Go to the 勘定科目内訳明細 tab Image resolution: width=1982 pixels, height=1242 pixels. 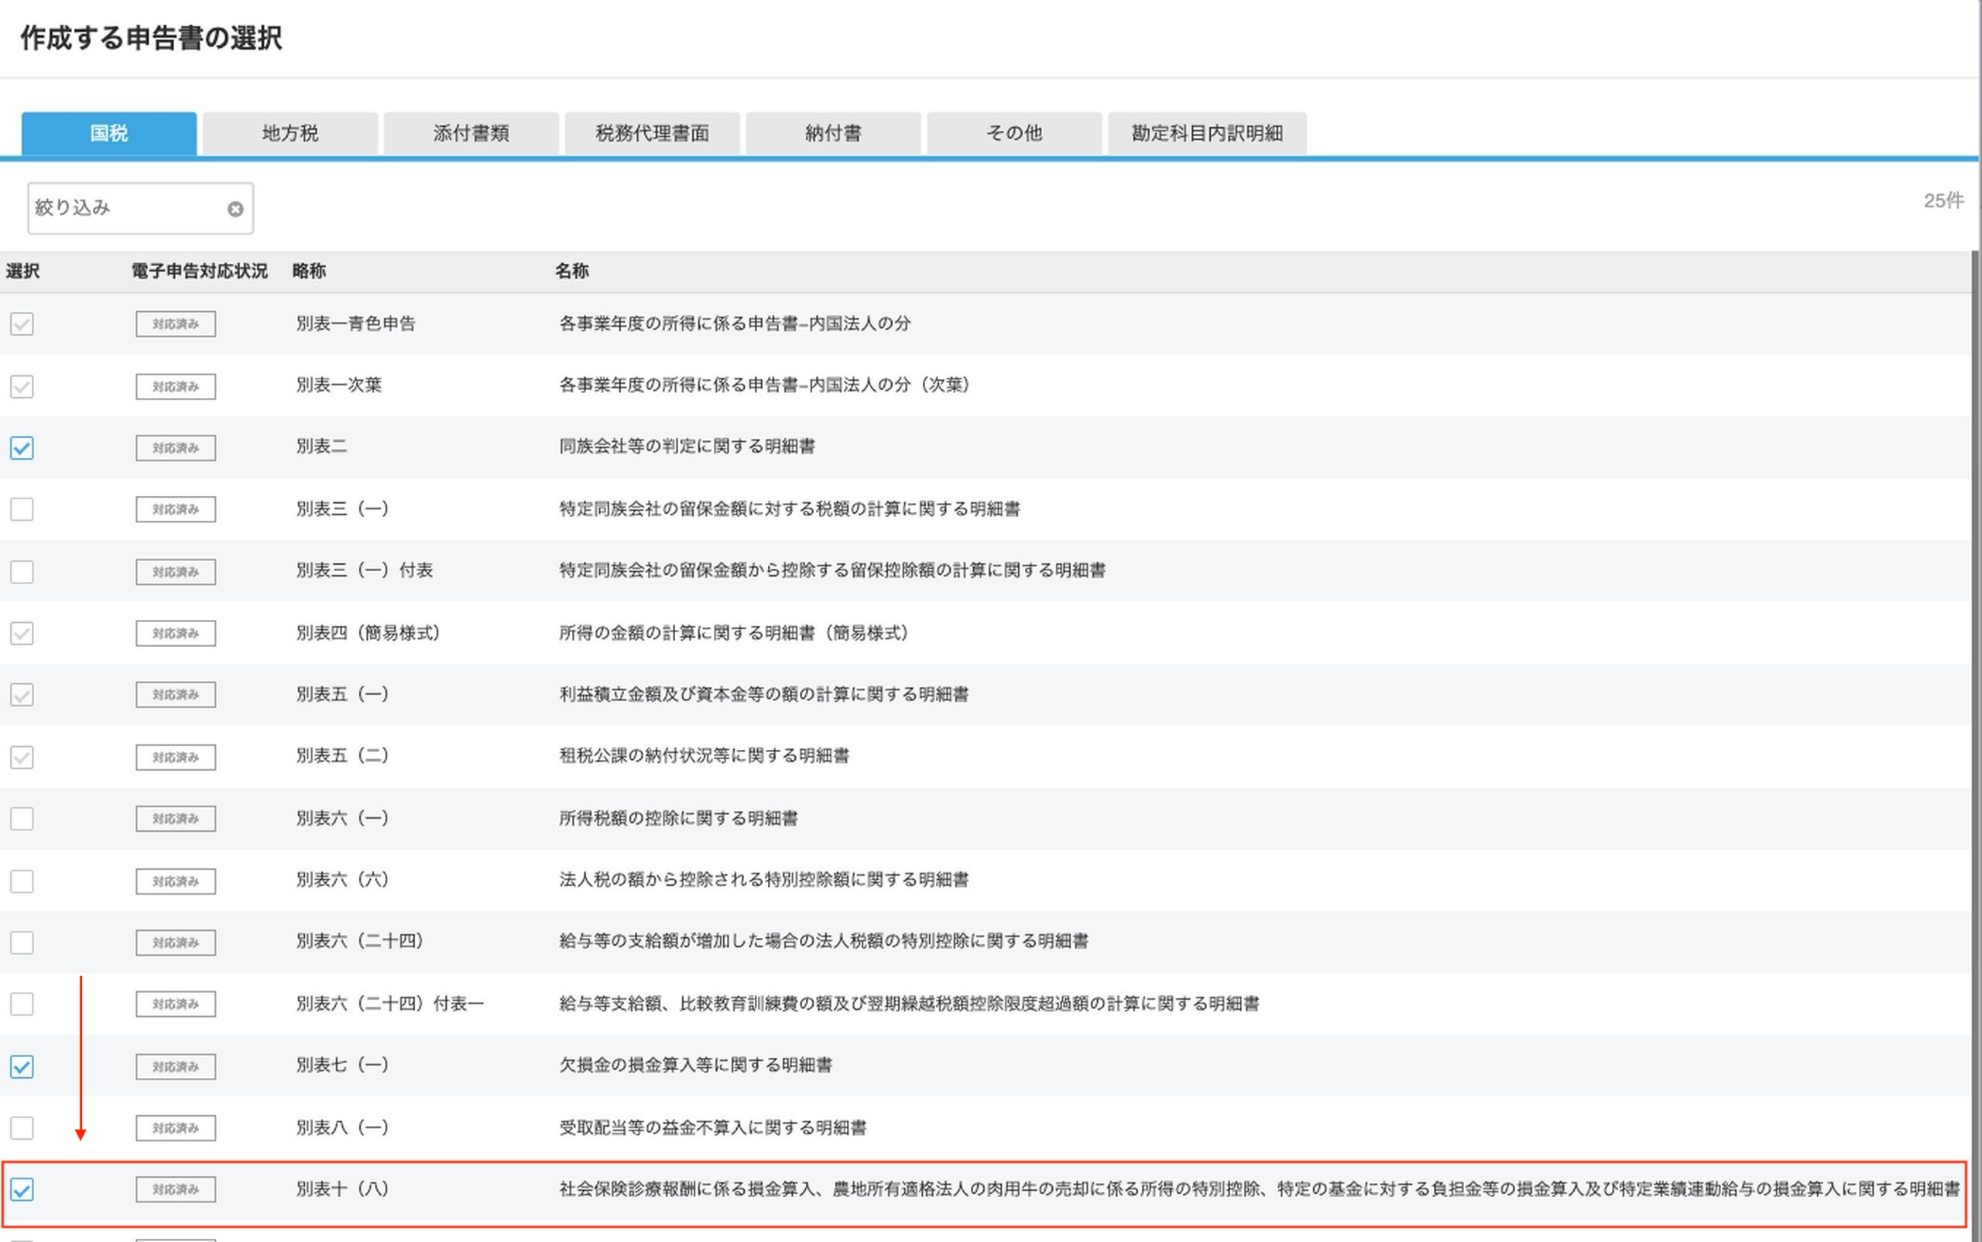(1207, 133)
